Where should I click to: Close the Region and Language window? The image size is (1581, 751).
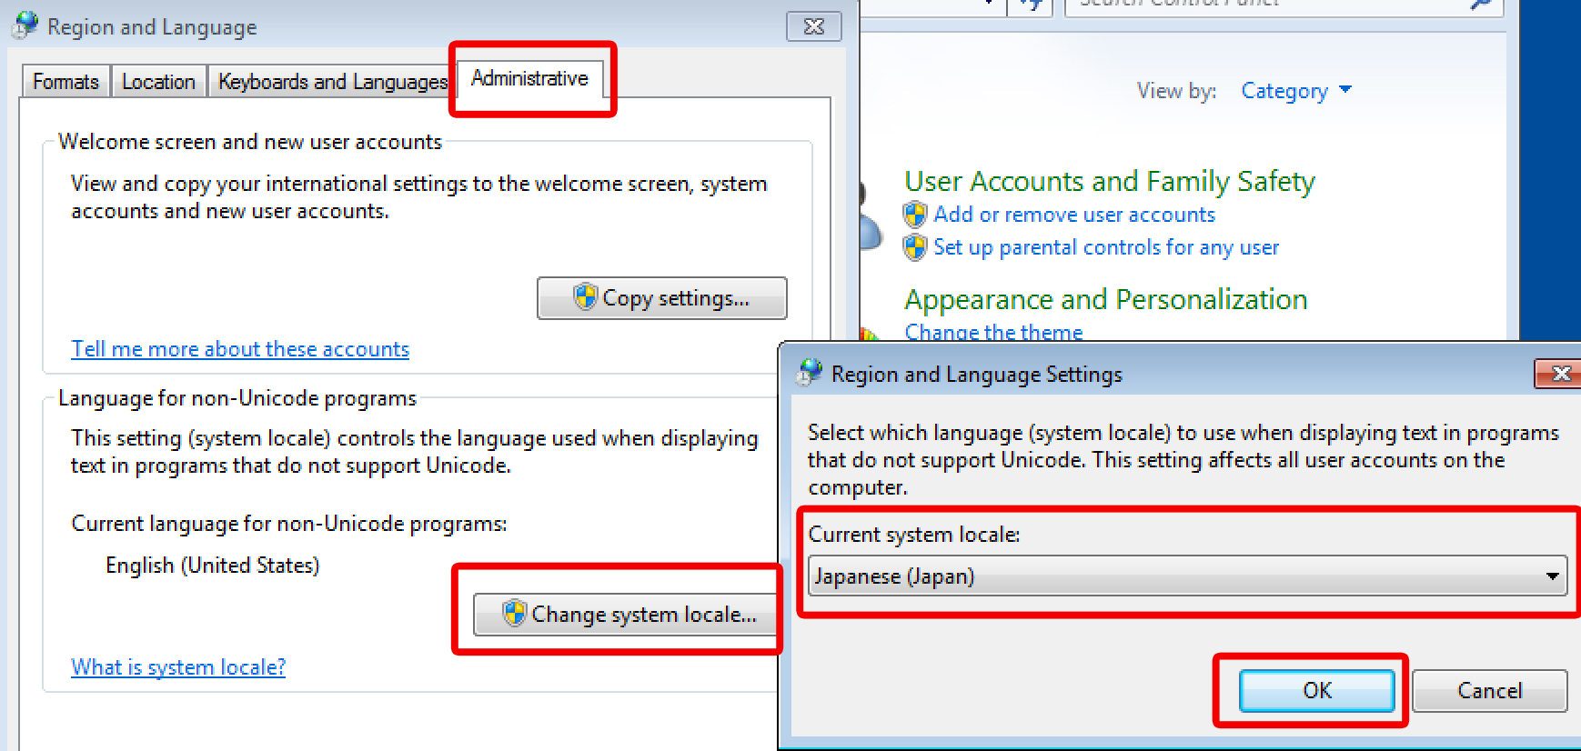tap(814, 26)
